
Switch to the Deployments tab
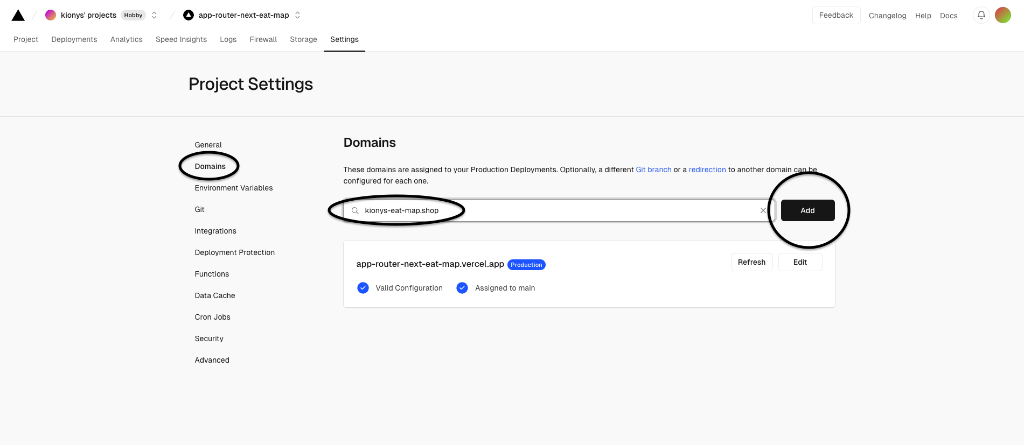tap(74, 39)
